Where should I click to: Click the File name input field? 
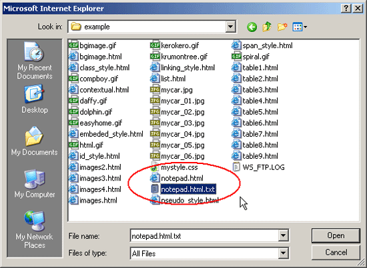click(x=204, y=236)
